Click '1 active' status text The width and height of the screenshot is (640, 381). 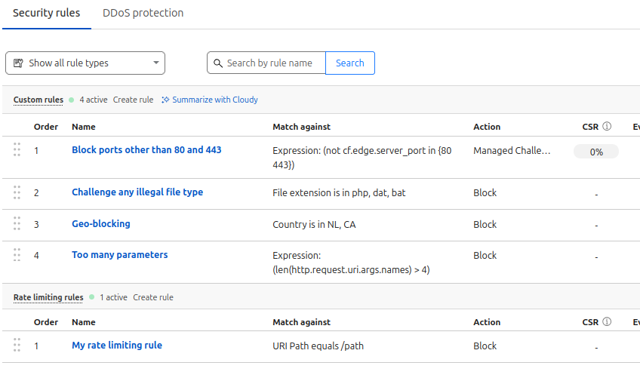click(113, 297)
